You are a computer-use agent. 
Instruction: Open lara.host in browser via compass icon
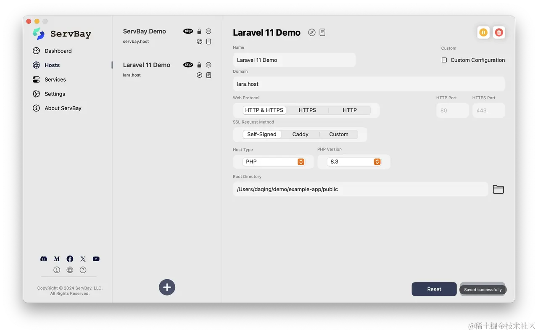click(200, 75)
